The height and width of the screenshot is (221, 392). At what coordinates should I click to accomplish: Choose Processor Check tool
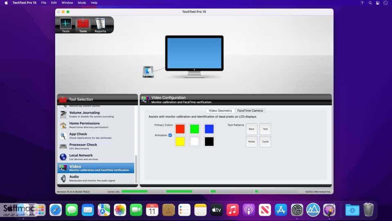tap(96, 147)
